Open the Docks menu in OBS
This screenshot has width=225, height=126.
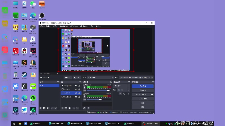(64, 26)
